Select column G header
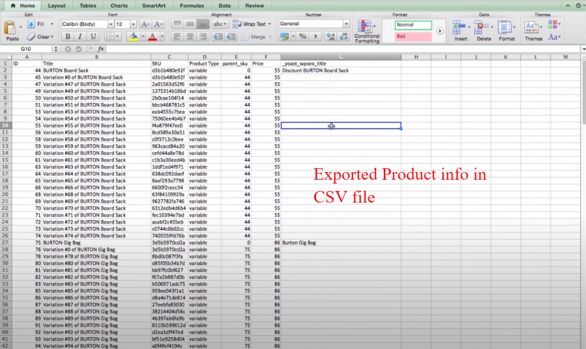The image size is (586, 349). [x=341, y=57]
